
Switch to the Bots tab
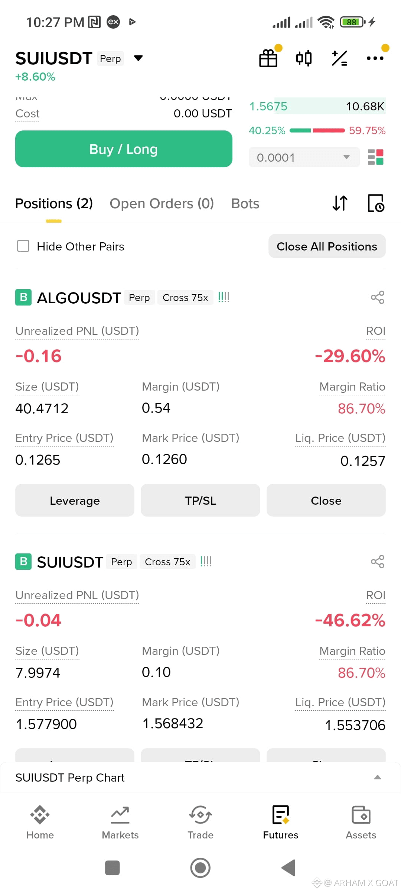click(x=245, y=204)
